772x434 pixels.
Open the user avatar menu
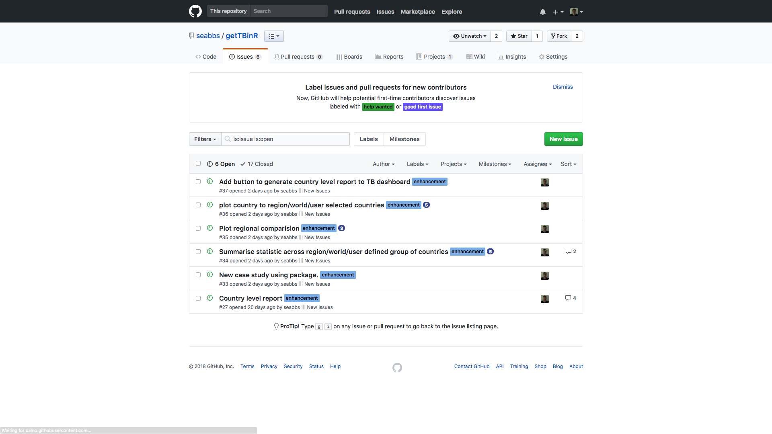click(576, 12)
